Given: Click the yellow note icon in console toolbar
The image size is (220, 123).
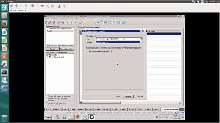Looking at the screenshot, I should (85, 23).
